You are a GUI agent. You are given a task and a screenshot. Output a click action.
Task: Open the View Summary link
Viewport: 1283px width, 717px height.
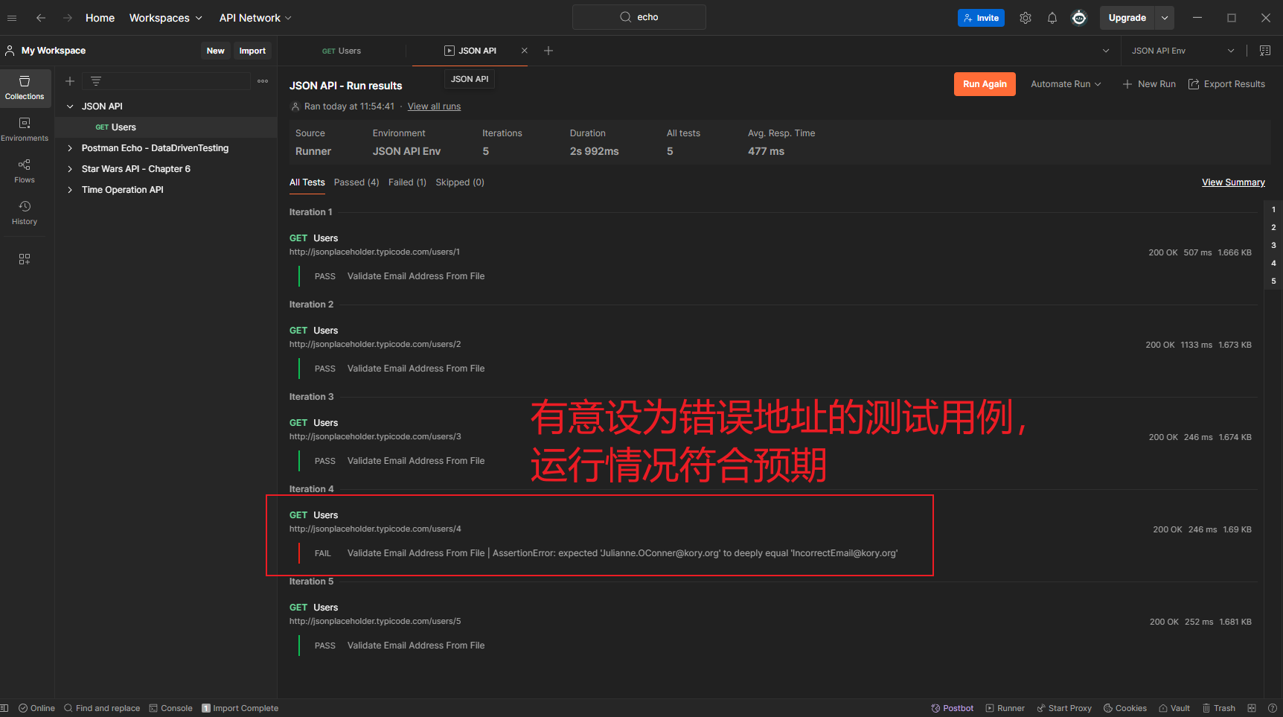[x=1233, y=182]
